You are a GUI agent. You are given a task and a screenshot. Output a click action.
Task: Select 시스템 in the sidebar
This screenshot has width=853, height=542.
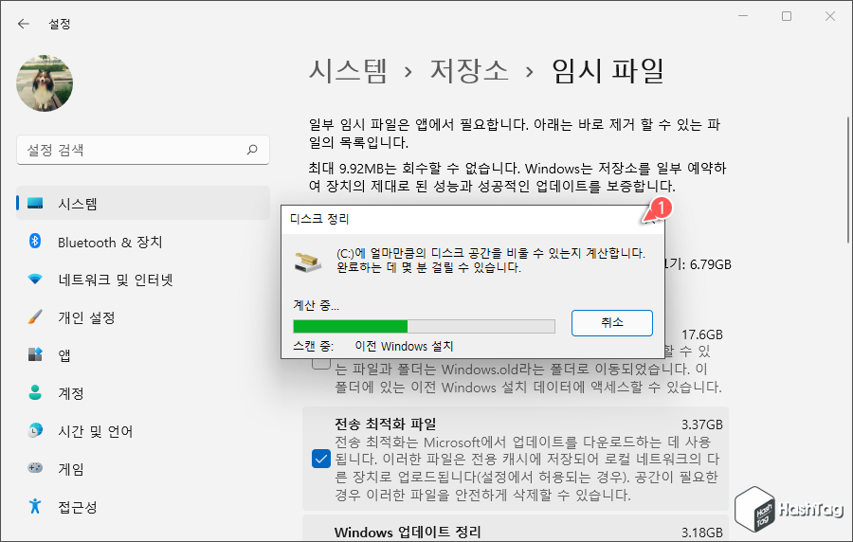143,204
